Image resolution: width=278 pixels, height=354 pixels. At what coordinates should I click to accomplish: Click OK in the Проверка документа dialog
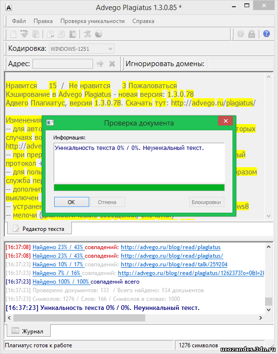coord(71,202)
